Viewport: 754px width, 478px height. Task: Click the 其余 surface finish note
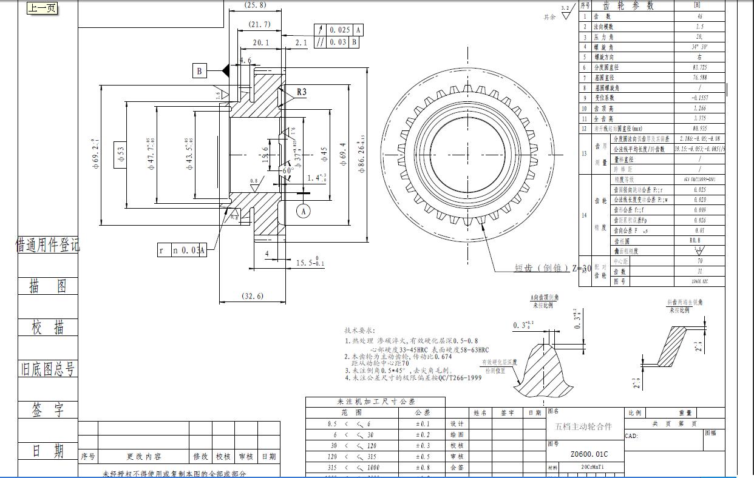click(549, 17)
